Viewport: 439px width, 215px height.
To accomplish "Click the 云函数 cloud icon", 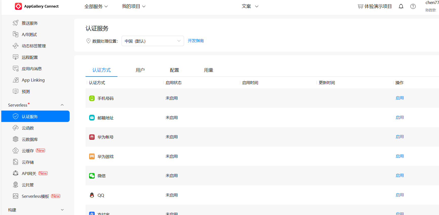I will (15, 128).
